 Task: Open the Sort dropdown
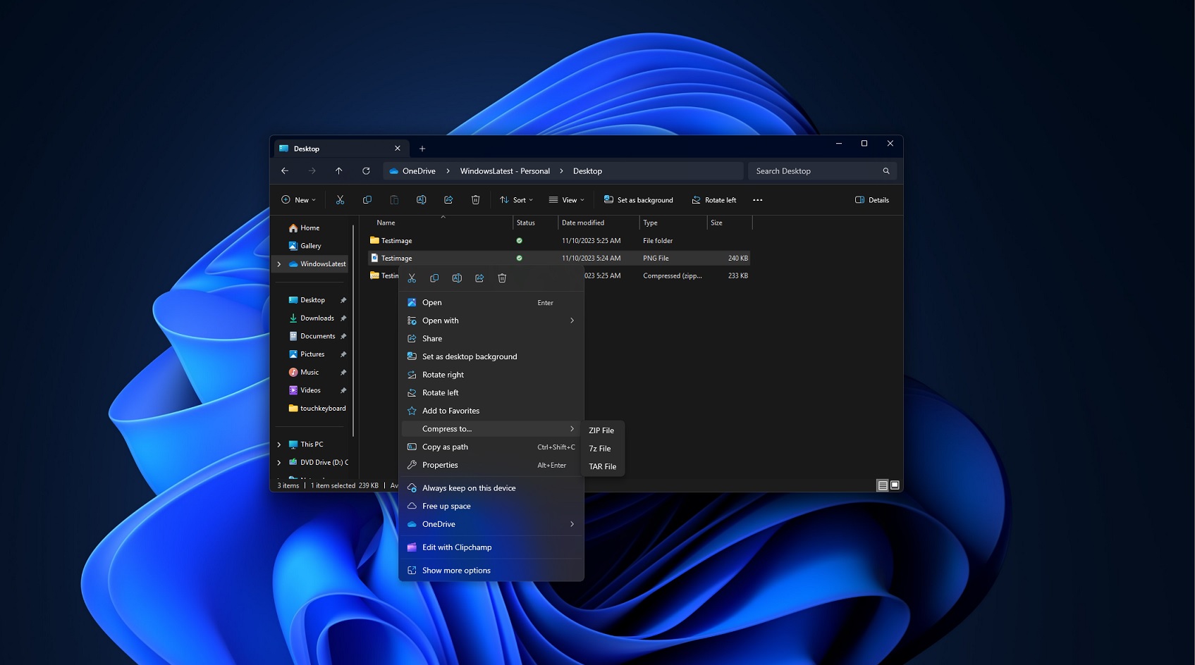pos(515,199)
